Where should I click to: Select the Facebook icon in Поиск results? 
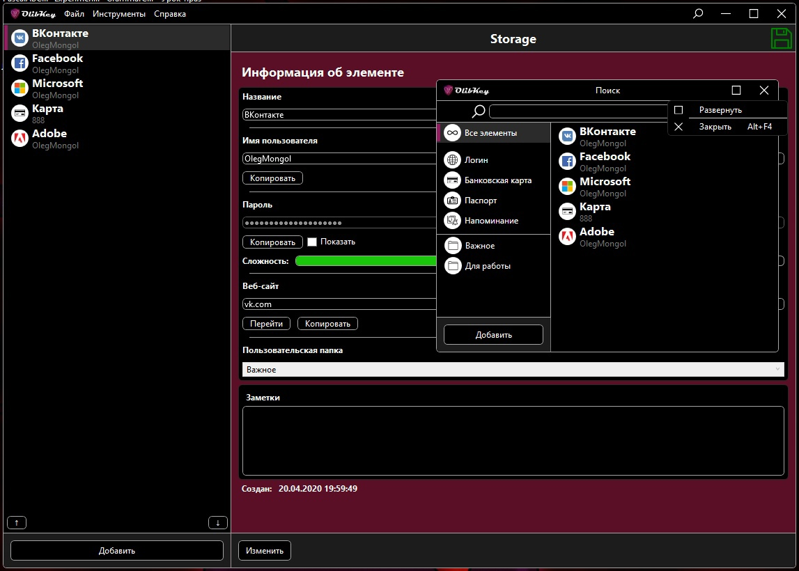click(x=567, y=162)
